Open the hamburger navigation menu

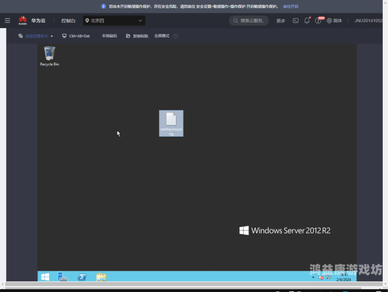(x=8, y=20)
